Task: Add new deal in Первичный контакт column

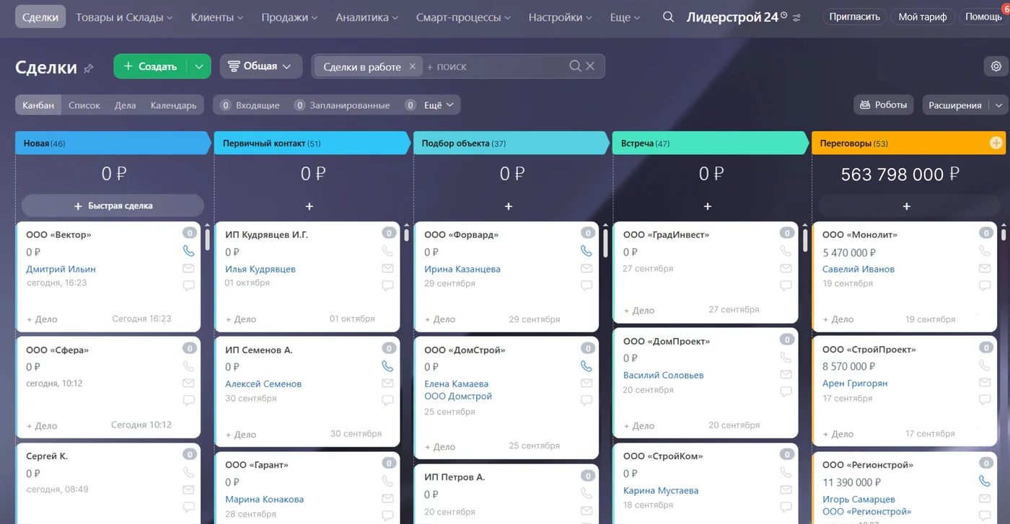Action: [309, 206]
